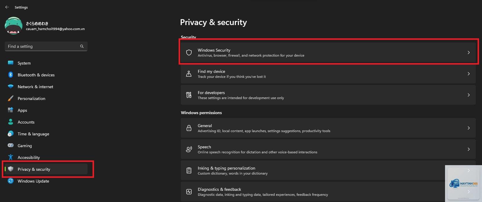Open For developers using chevron arrow

(469, 95)
